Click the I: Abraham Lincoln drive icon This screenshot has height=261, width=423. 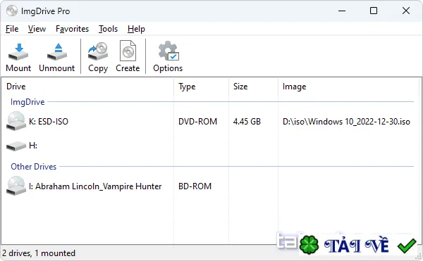pos(16,186)
